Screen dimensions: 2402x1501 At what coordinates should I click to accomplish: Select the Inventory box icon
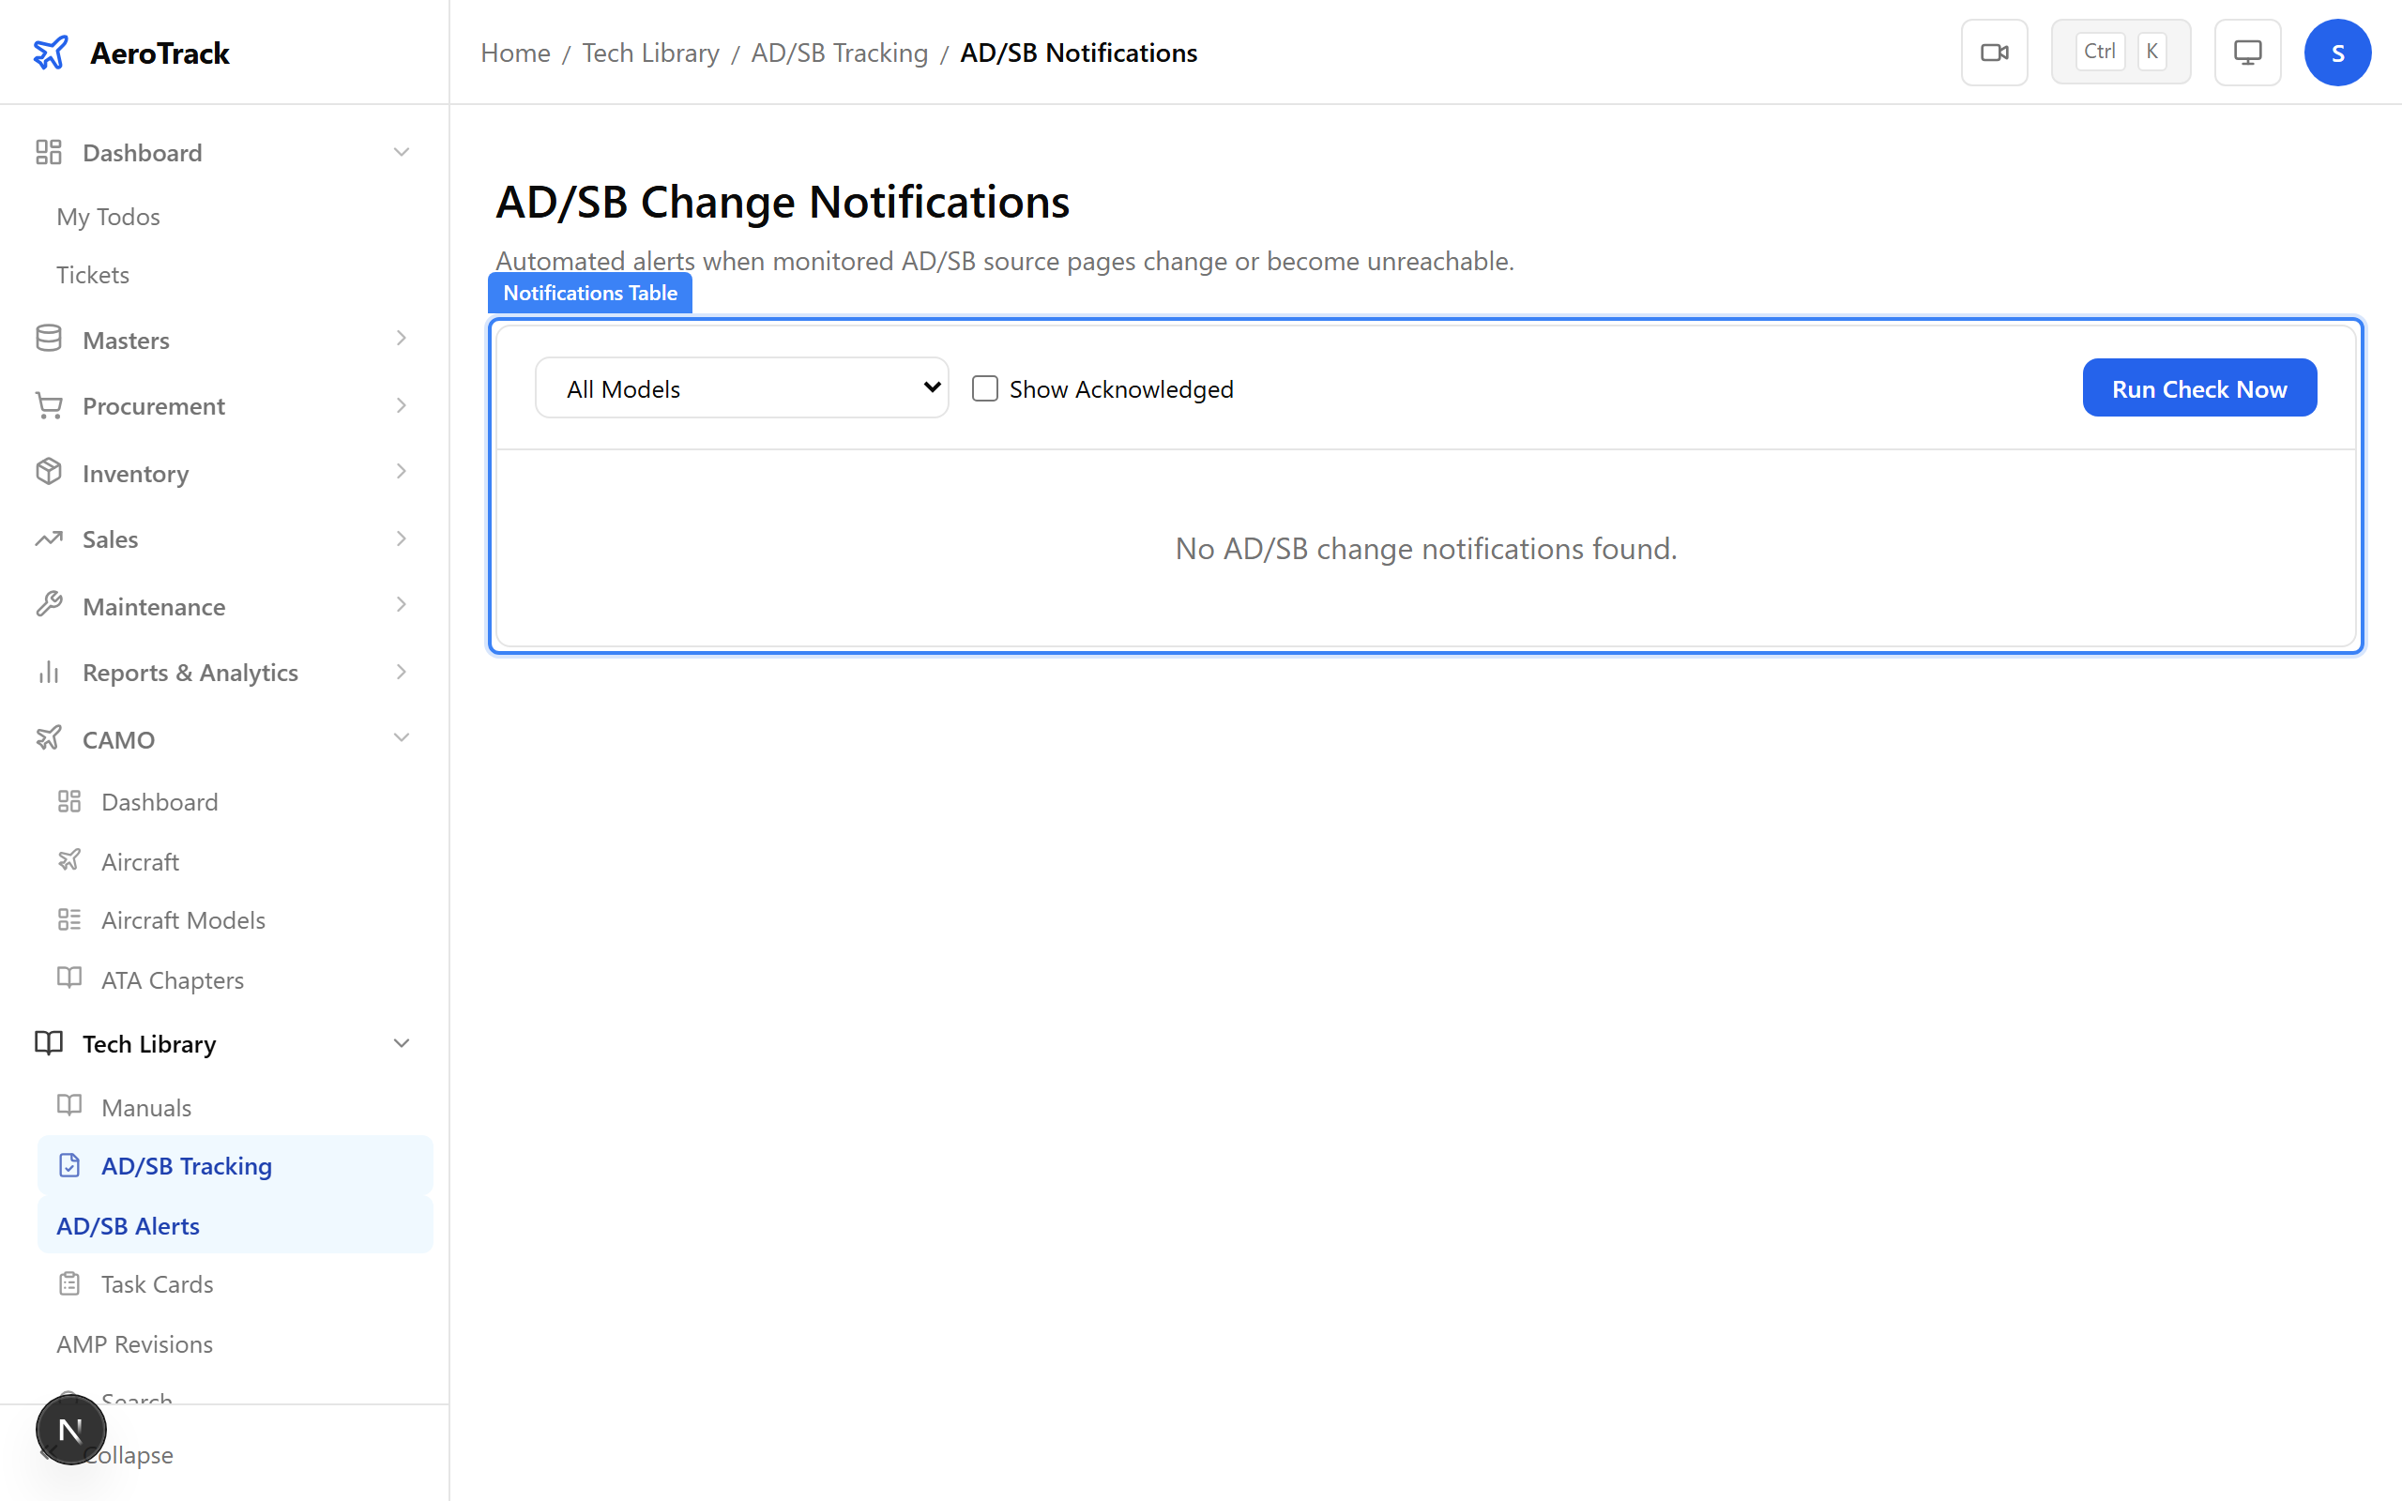tap(49, 473)
